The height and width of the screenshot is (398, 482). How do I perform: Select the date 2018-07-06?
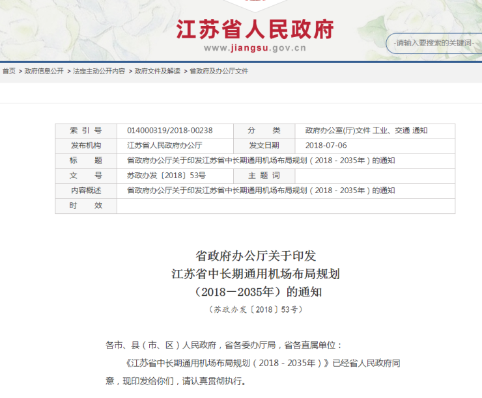click(x=326, y=146)
